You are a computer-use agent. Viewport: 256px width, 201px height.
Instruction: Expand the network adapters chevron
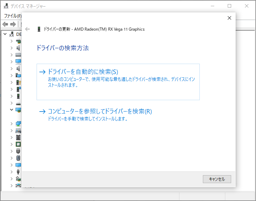tap(11, 124)
